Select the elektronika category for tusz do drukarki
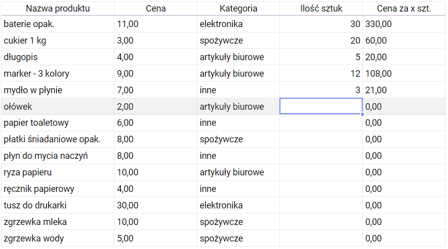The height and width of the screenshot is (249, 448). [x=238, y=205]
